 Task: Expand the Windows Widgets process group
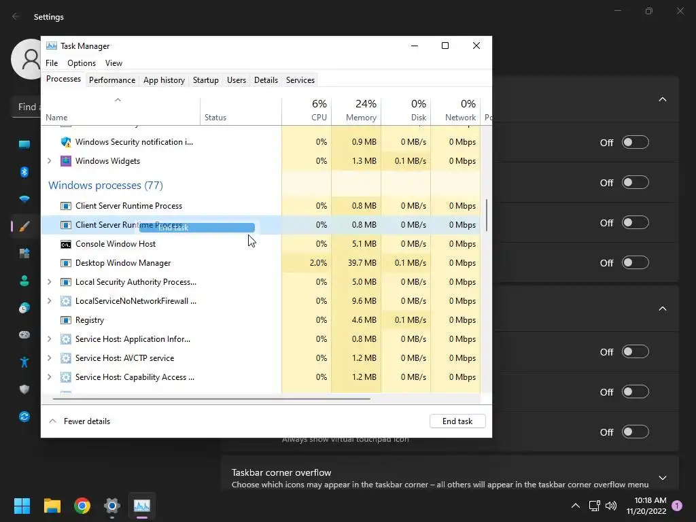click(x=49, y=161)
